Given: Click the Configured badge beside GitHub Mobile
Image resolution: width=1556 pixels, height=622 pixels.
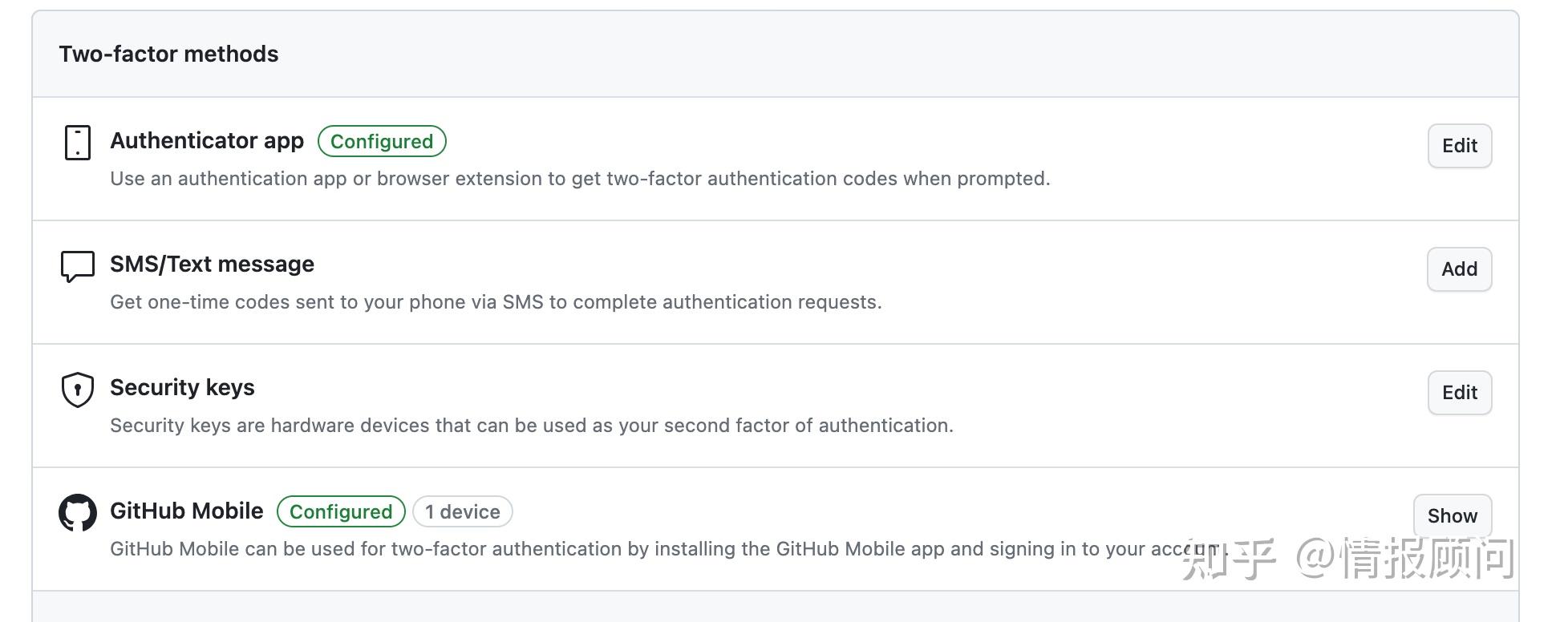Looking at the screenshot, I should pos(341,512).
